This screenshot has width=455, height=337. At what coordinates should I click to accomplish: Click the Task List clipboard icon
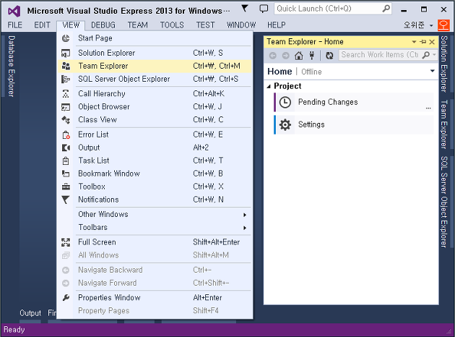coord(66,161)
